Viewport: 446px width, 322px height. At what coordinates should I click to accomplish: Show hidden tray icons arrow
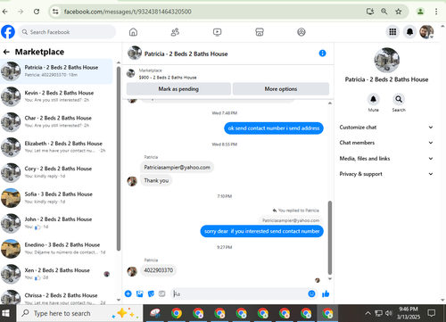click(x=368, y=313)
